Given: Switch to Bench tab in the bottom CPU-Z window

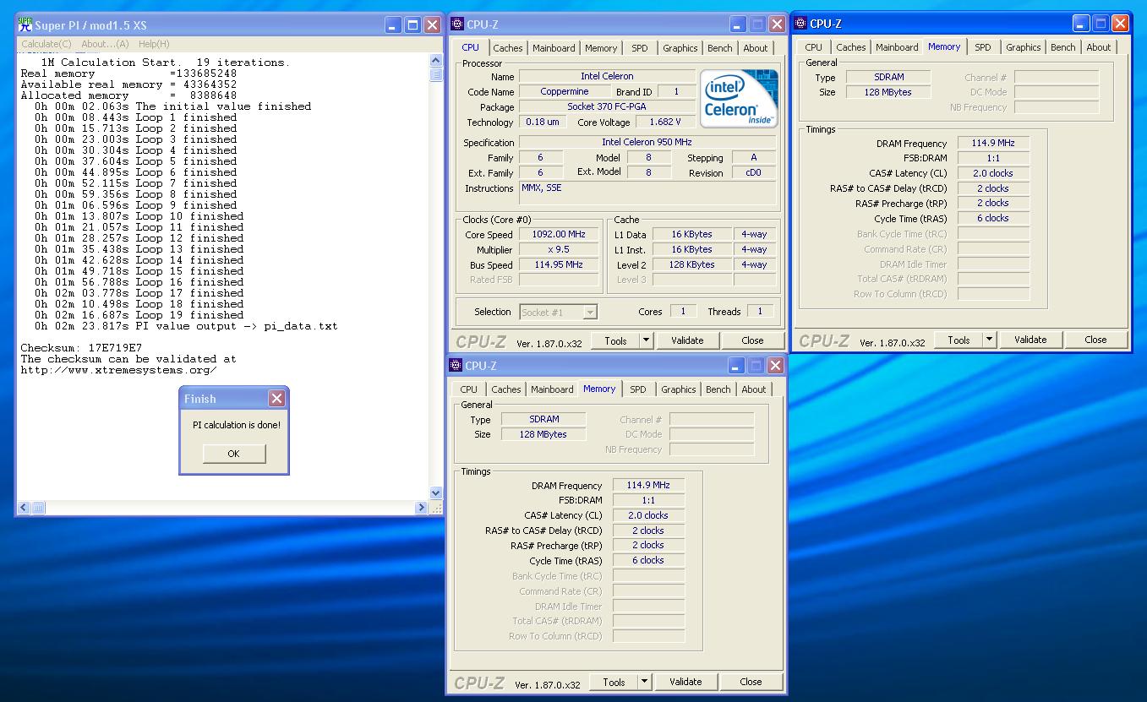Looking at the screenshot, I should click(x=718, y=389).
